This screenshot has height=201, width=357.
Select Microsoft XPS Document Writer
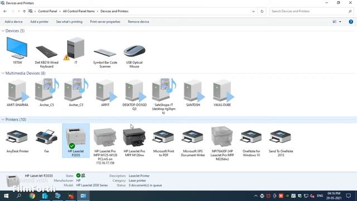tap(193, 143)
